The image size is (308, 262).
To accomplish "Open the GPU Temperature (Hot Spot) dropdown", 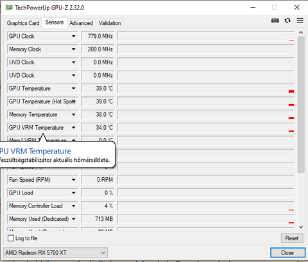I will click(74, 101).
